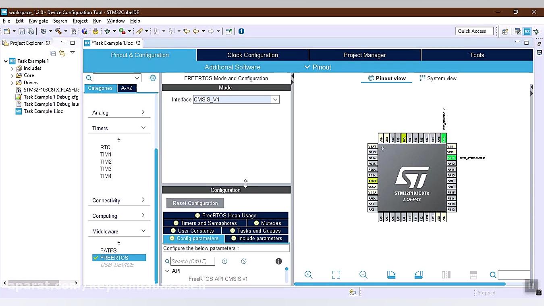Click the Save All toolbar icon

(x=31, y=31)
